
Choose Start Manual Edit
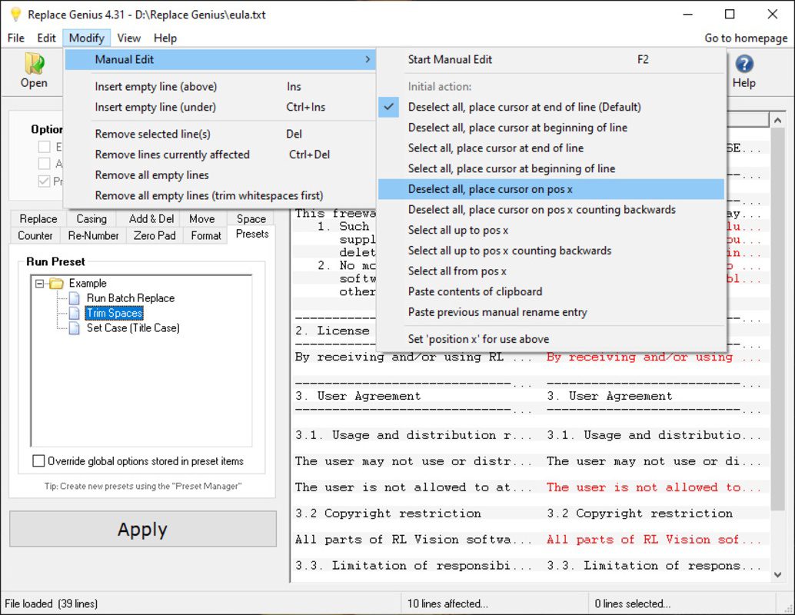pos(551,59)
